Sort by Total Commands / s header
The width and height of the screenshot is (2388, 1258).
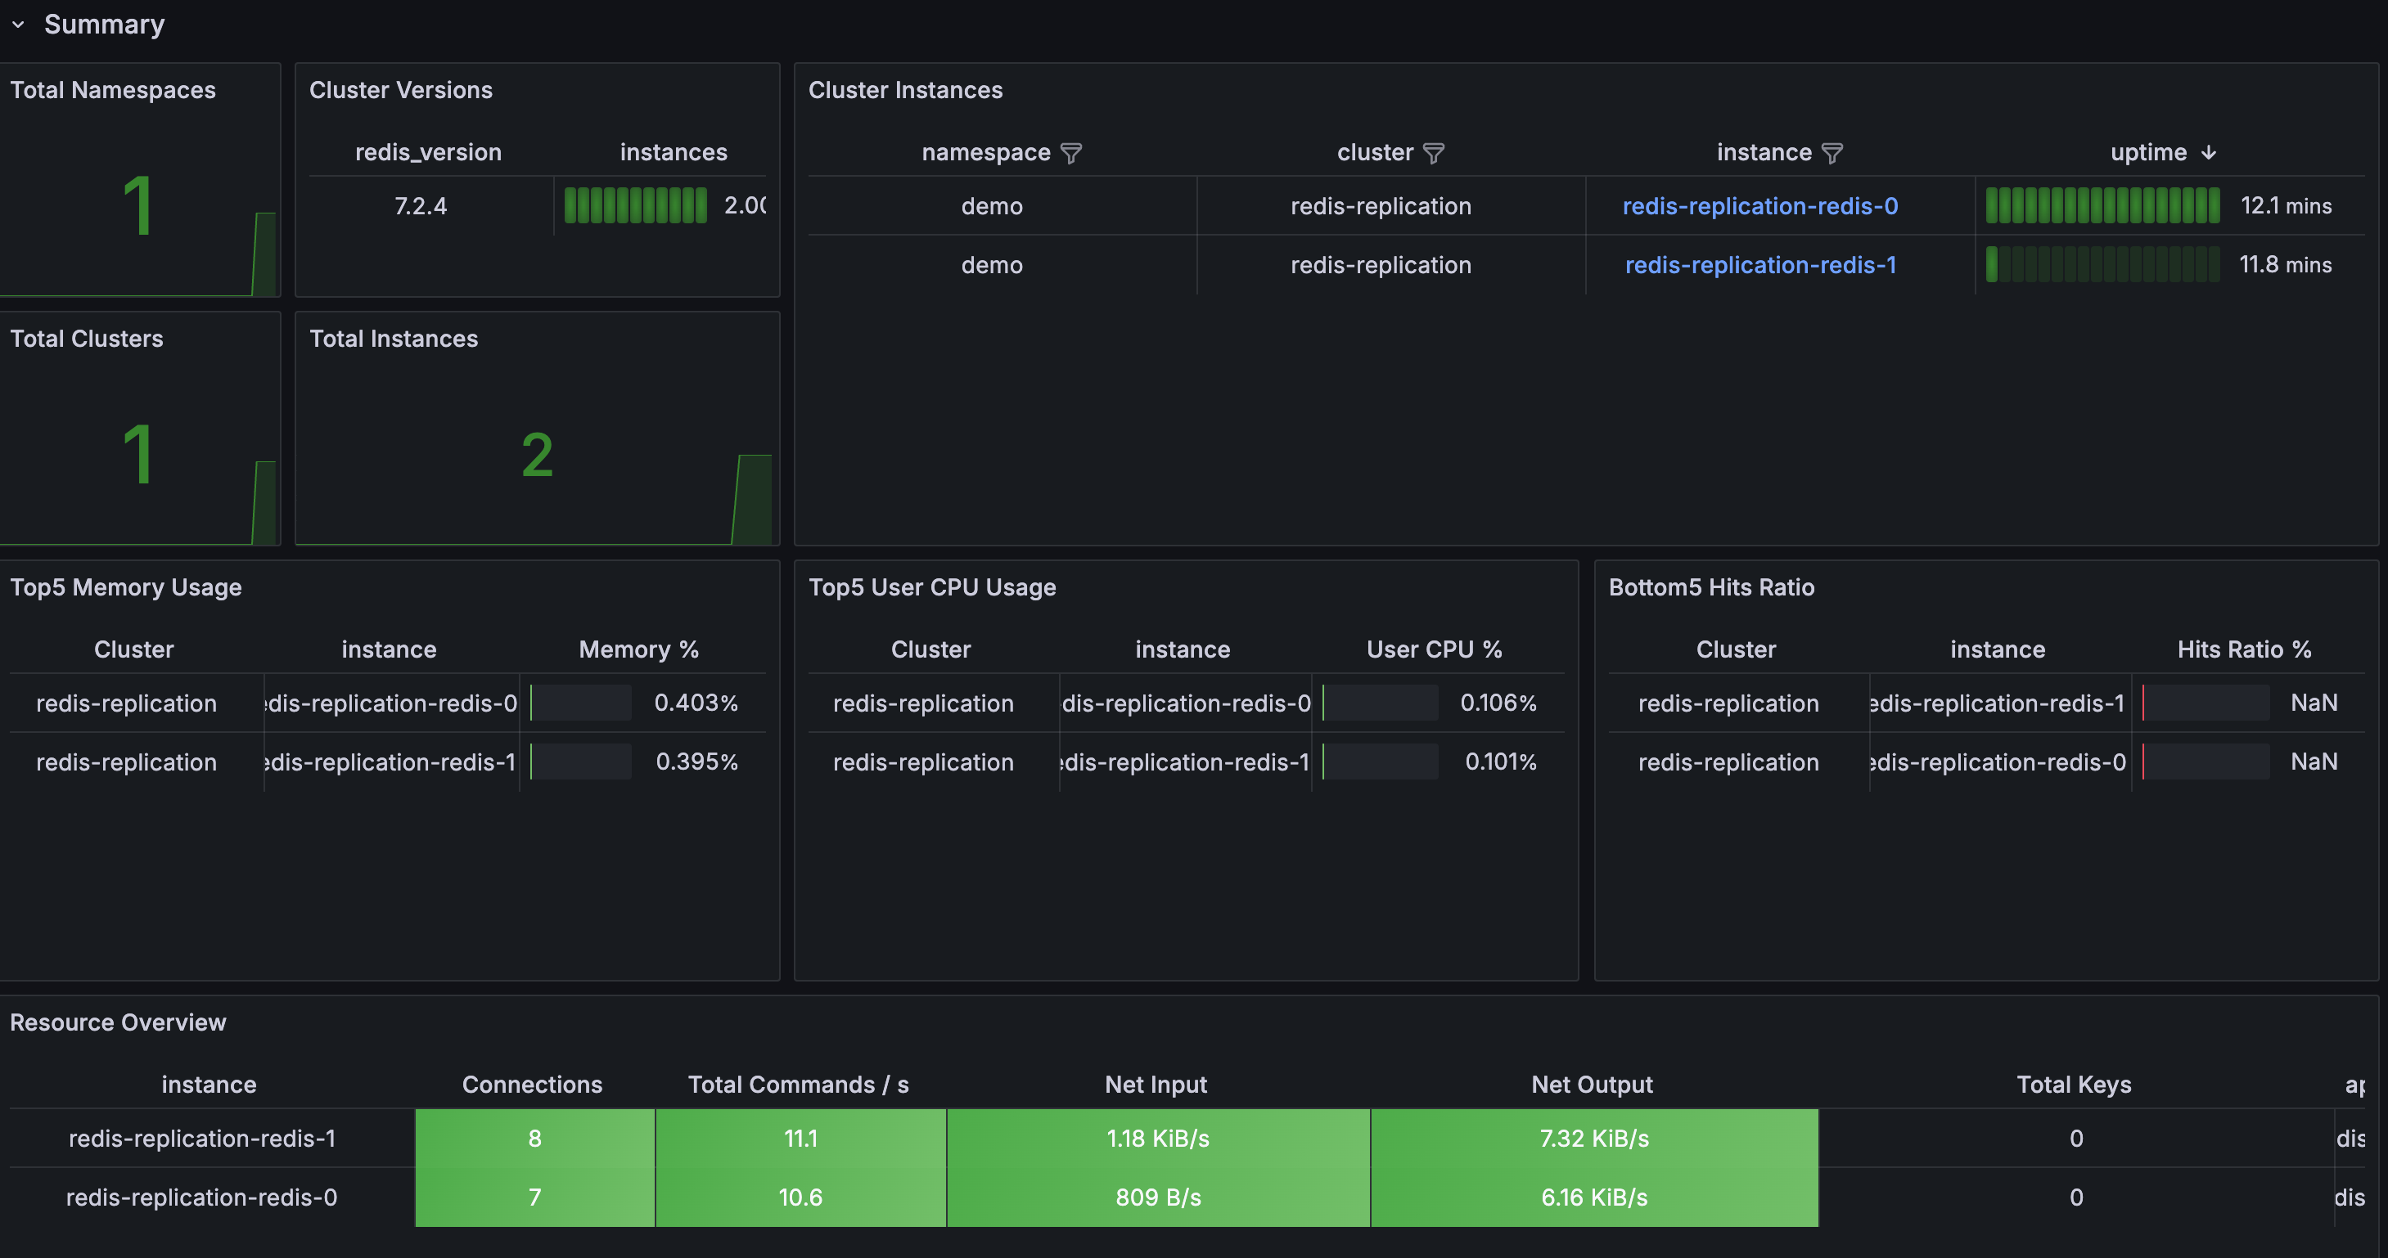tap(797, 1085)
